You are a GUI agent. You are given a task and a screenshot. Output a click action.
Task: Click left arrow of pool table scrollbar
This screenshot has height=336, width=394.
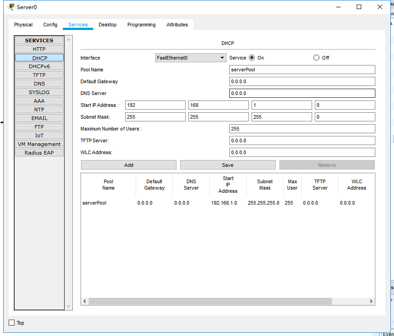(x=85, y=301)
